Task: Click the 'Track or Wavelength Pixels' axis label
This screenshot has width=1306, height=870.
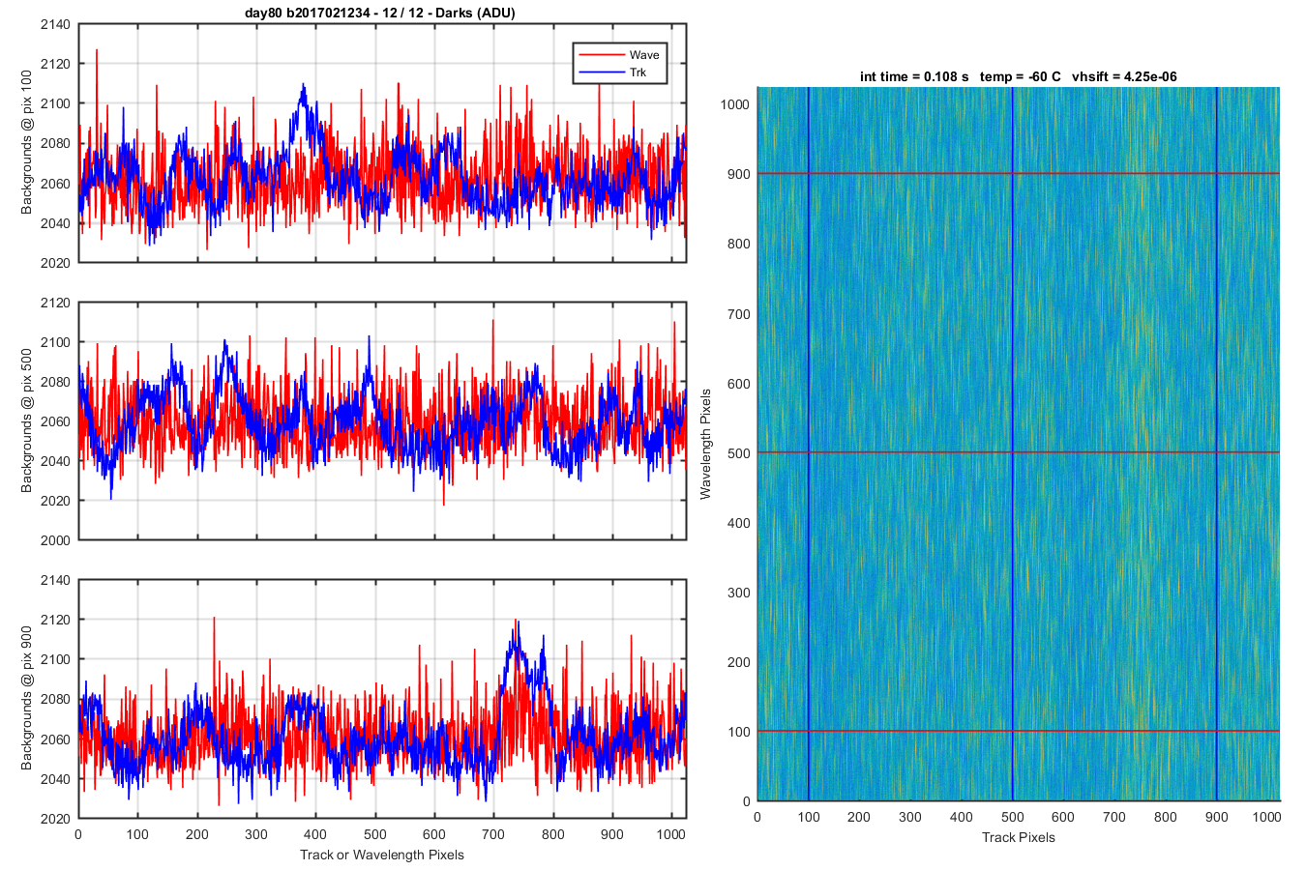Action: pyautogui.click(x=382, y=855)
